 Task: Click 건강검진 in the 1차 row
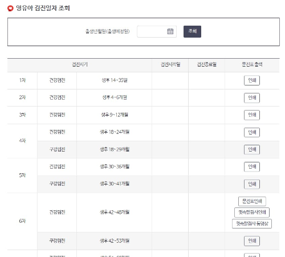[x=57, y=80]
